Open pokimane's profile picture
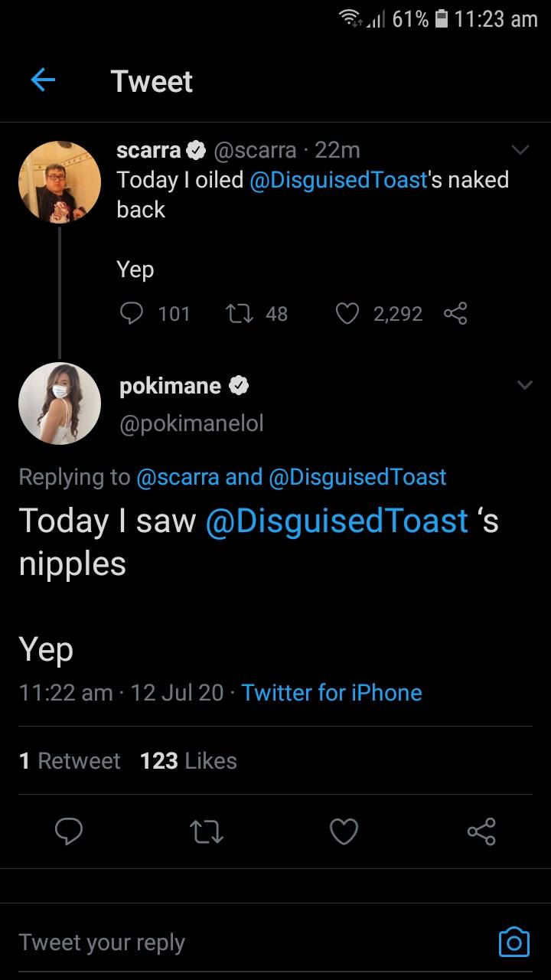 coord(60,403)
